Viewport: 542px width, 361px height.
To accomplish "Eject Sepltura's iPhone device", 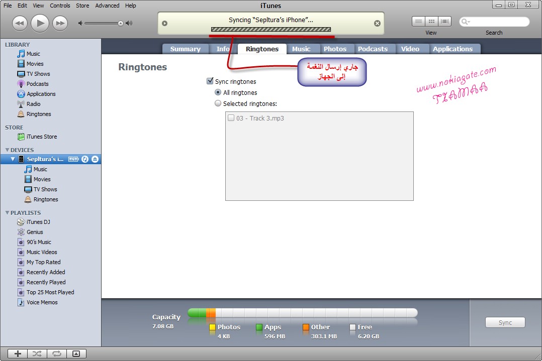I will [x=95, y=159].
